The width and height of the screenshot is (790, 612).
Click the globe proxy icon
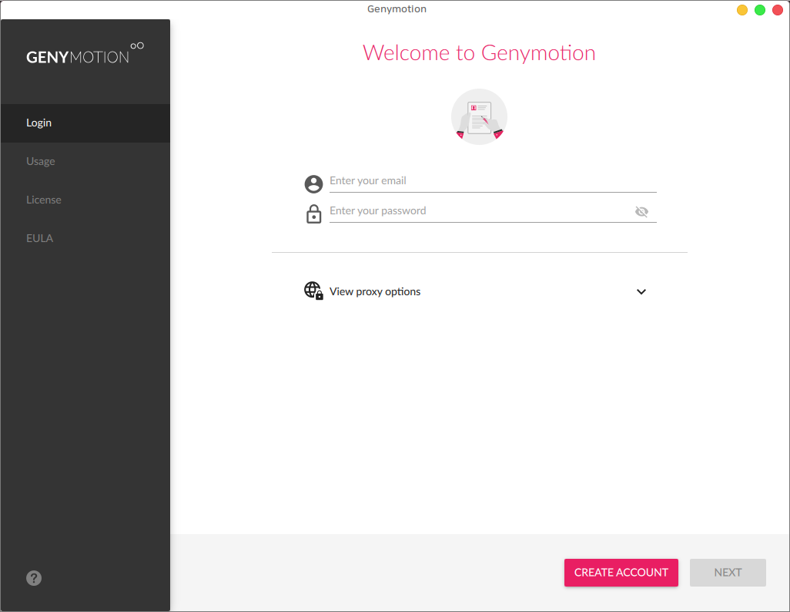(313, 291)
